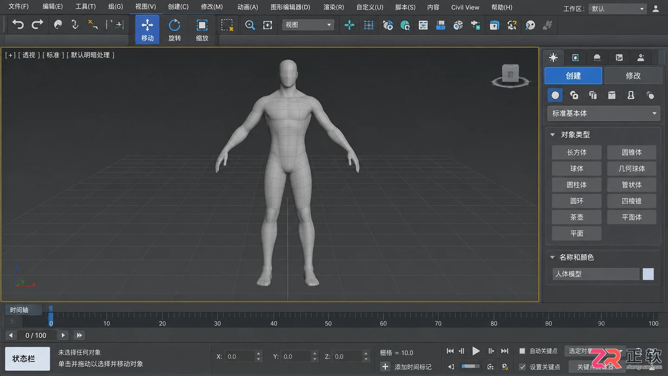Screen dimensions: 668x376
Task: Enable the 自动关键点 checkbox
Action: coord(522,351)
